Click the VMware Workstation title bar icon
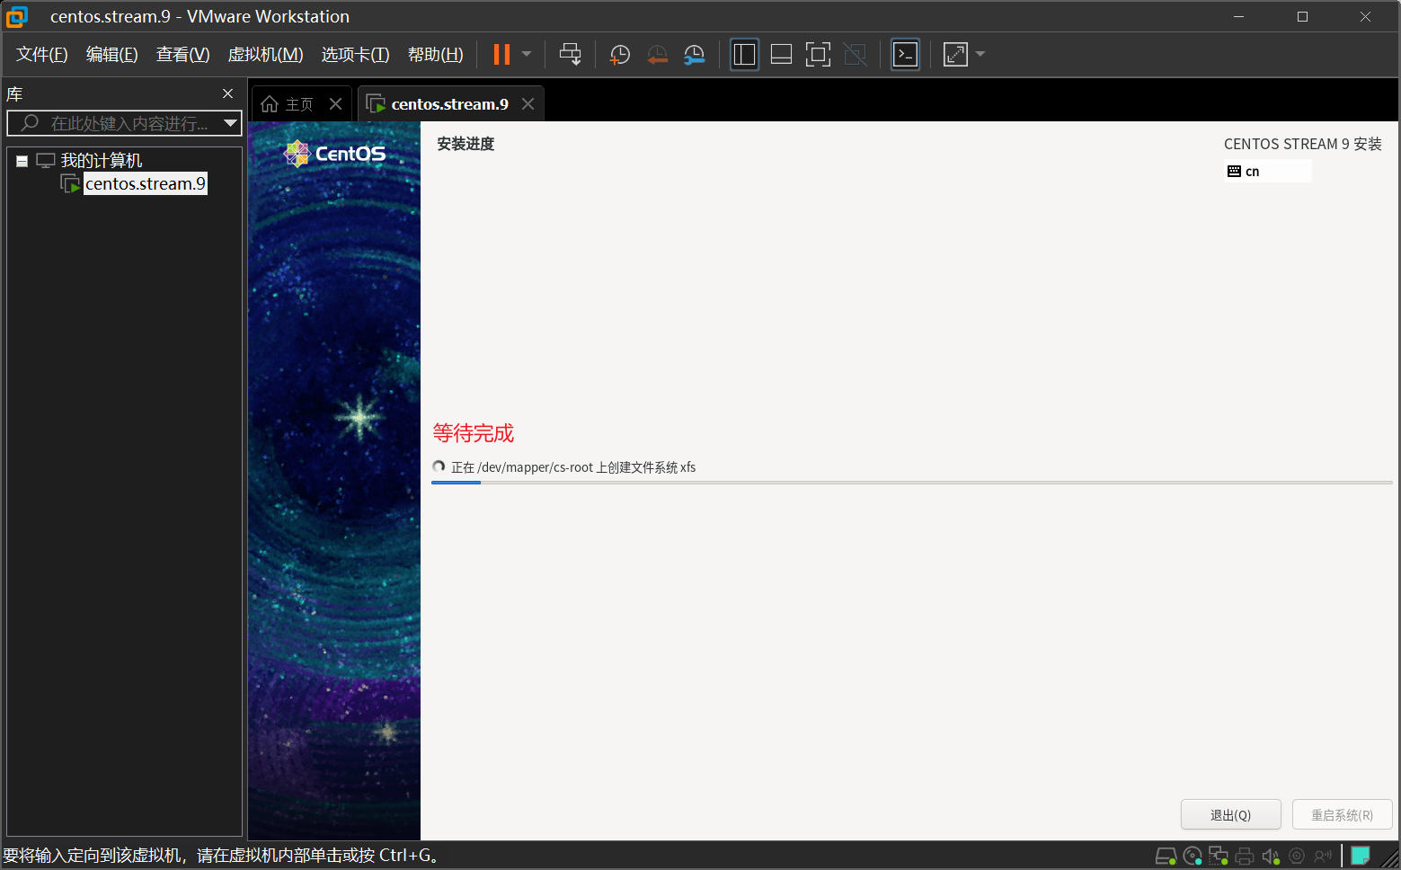1401x870 pixels. tap(17, 16)
